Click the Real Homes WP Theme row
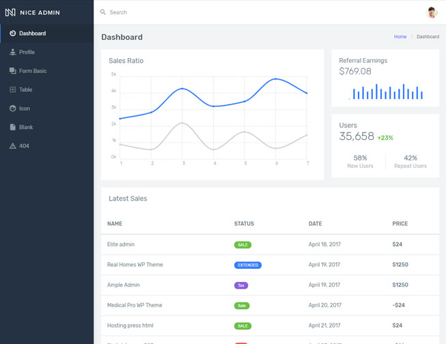Image resolution: width=446 pixels, height=344 pixels. 135,265
